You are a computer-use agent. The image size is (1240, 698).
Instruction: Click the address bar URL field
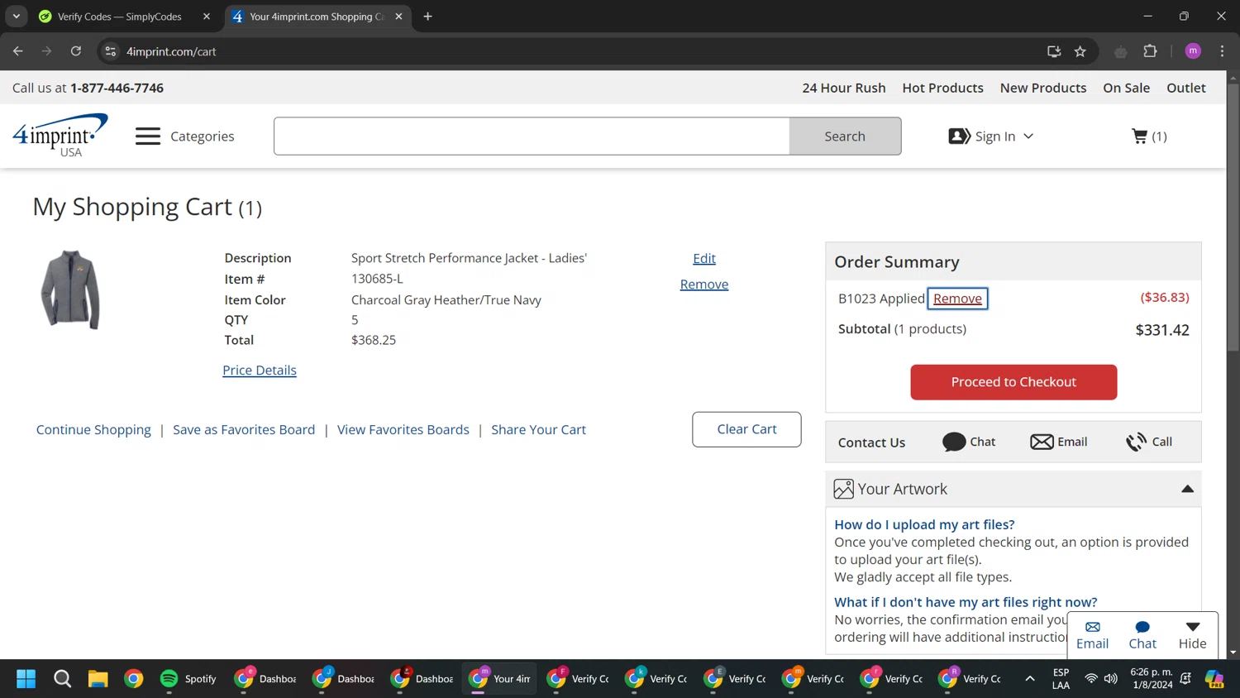pos(579,51)
